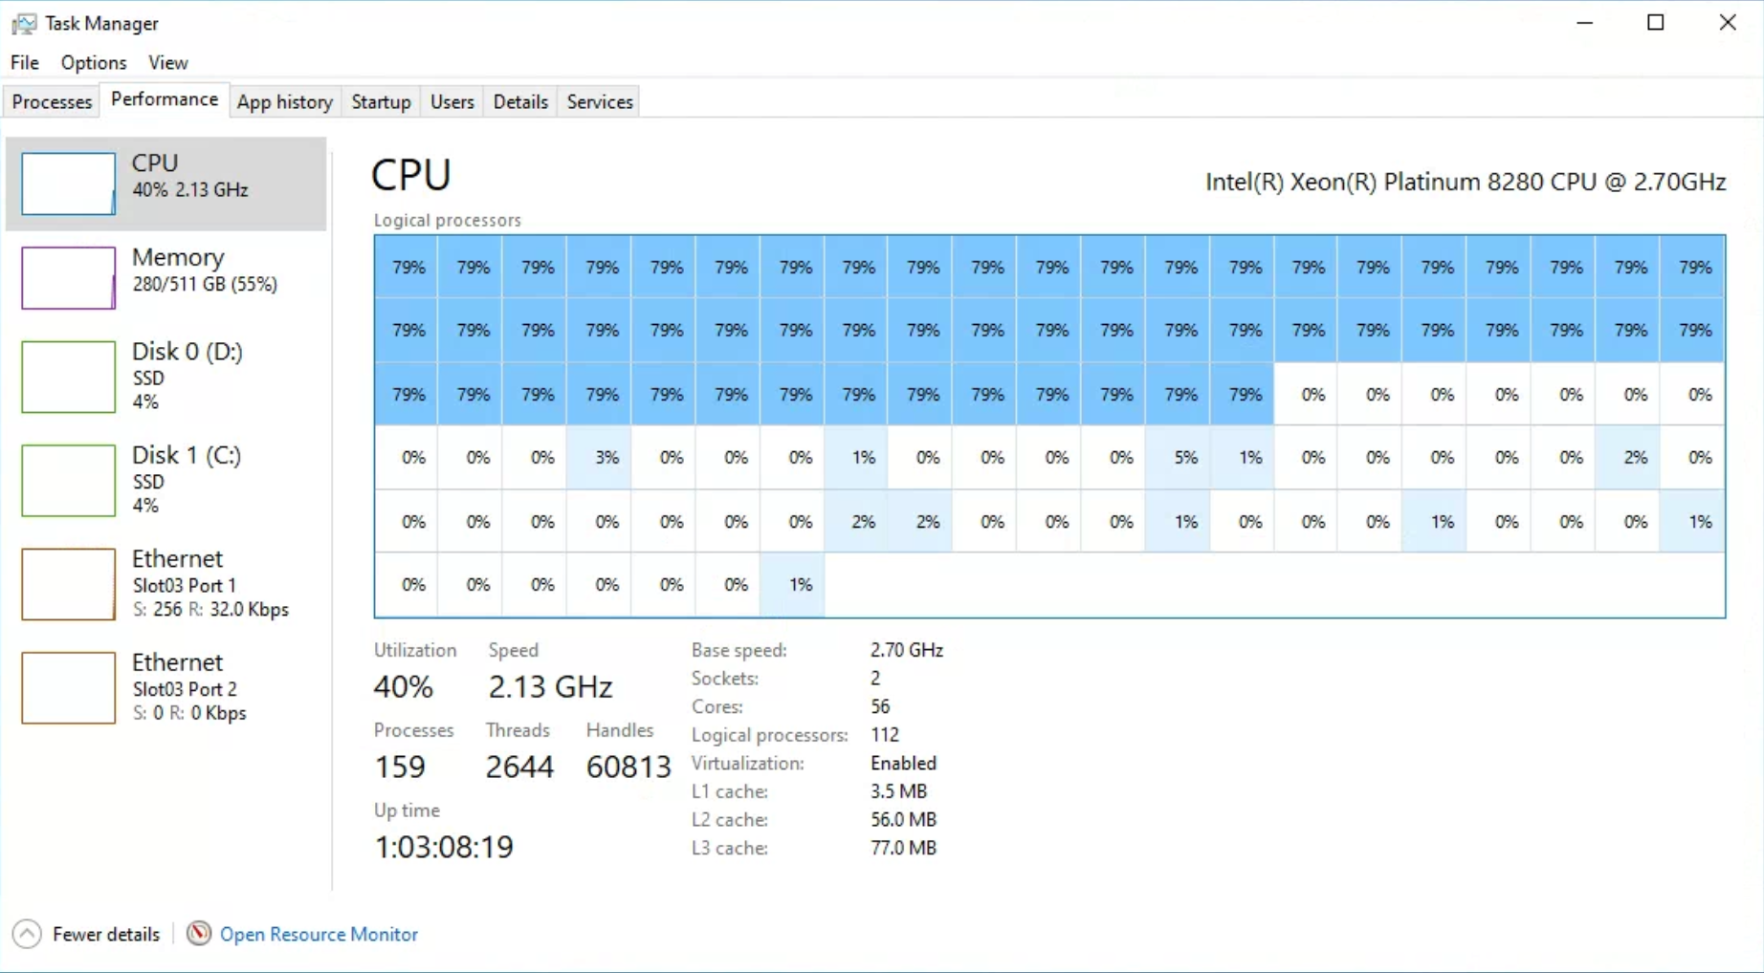
Task: Click the Base speed value 2.70 GHz
Action: pos(907,650)
